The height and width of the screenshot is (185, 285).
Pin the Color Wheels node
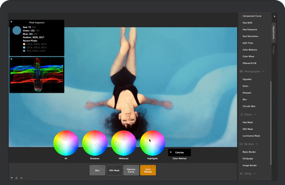151,167
